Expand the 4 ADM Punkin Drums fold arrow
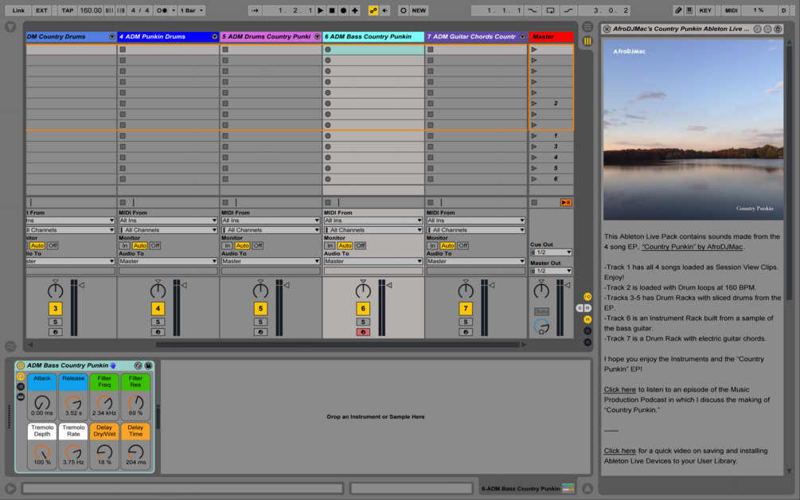Image resolution: width=800 pixels, height=500 pixels. click(215, 37)
